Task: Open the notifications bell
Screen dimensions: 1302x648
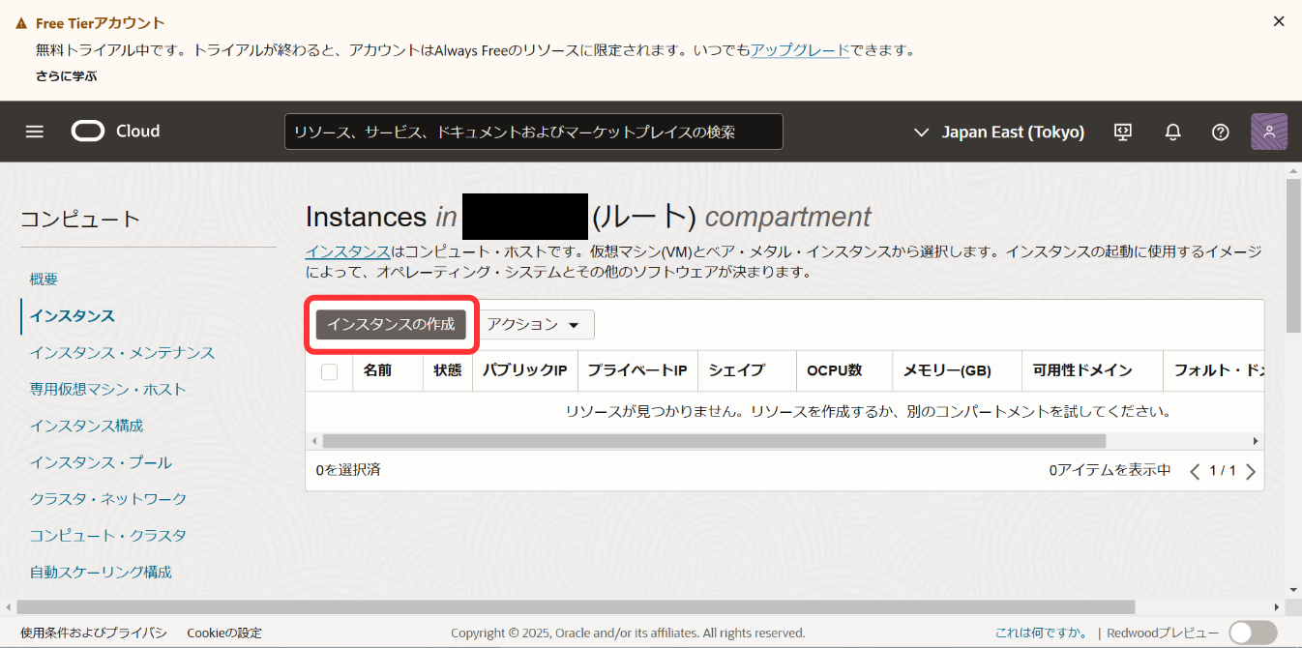Action: pos(1173,132)
